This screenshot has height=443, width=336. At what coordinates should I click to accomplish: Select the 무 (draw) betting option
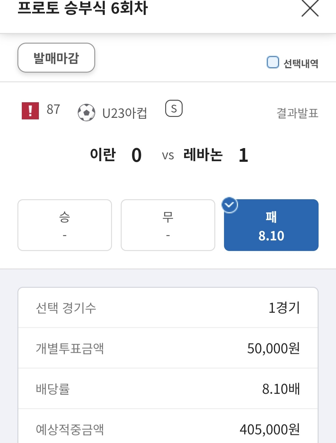[168, 225]
